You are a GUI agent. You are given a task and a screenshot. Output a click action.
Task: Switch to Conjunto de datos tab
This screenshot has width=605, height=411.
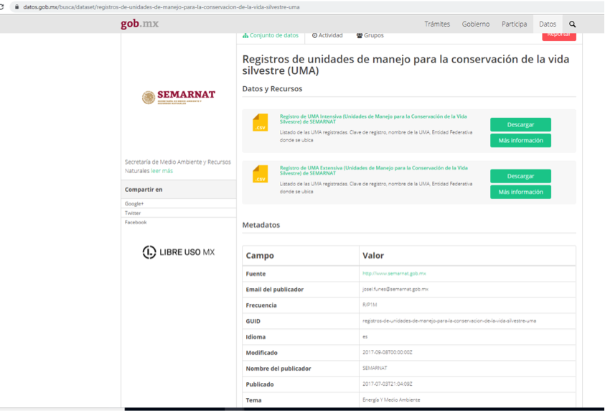pyautogui.click(x=271, y=35)
